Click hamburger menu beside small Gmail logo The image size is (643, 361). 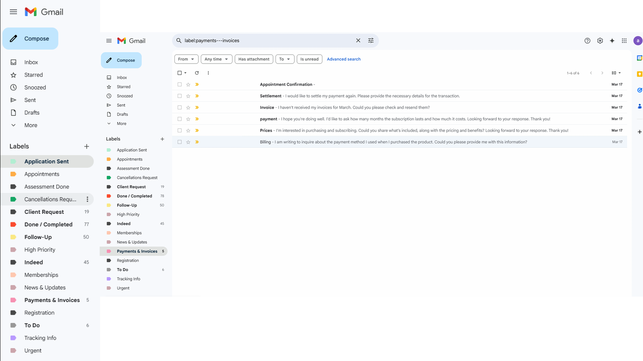(109, 41)
